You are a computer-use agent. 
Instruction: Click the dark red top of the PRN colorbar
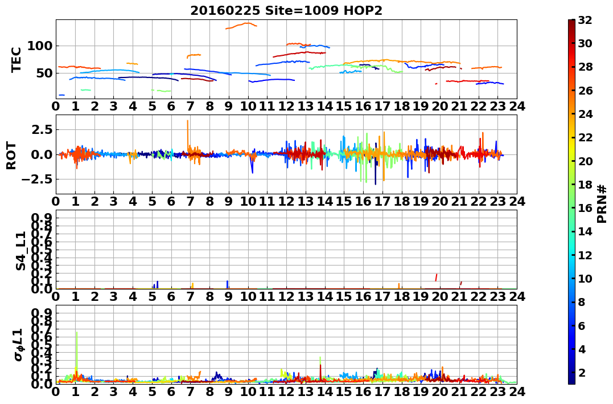(x=571, y=23)
